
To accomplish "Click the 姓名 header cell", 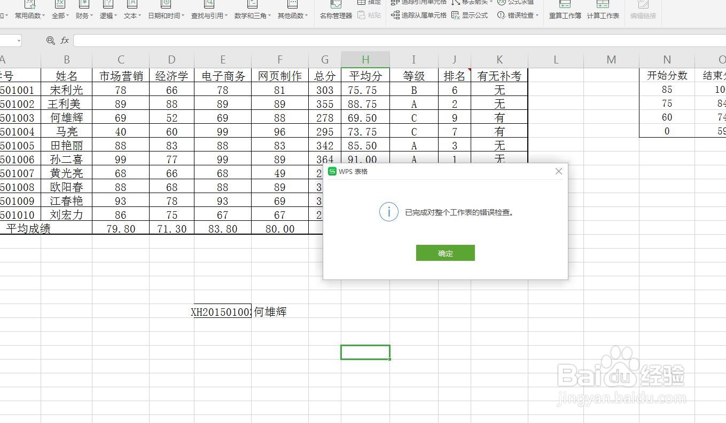I will click(66, 76).
